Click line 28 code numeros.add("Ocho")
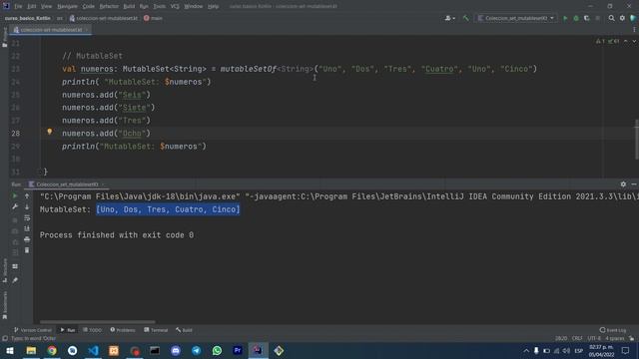 point(106,134)
